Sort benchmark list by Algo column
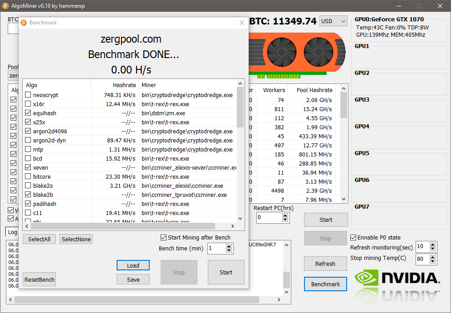This screenshot has height=313, width=451. [57, 85]
